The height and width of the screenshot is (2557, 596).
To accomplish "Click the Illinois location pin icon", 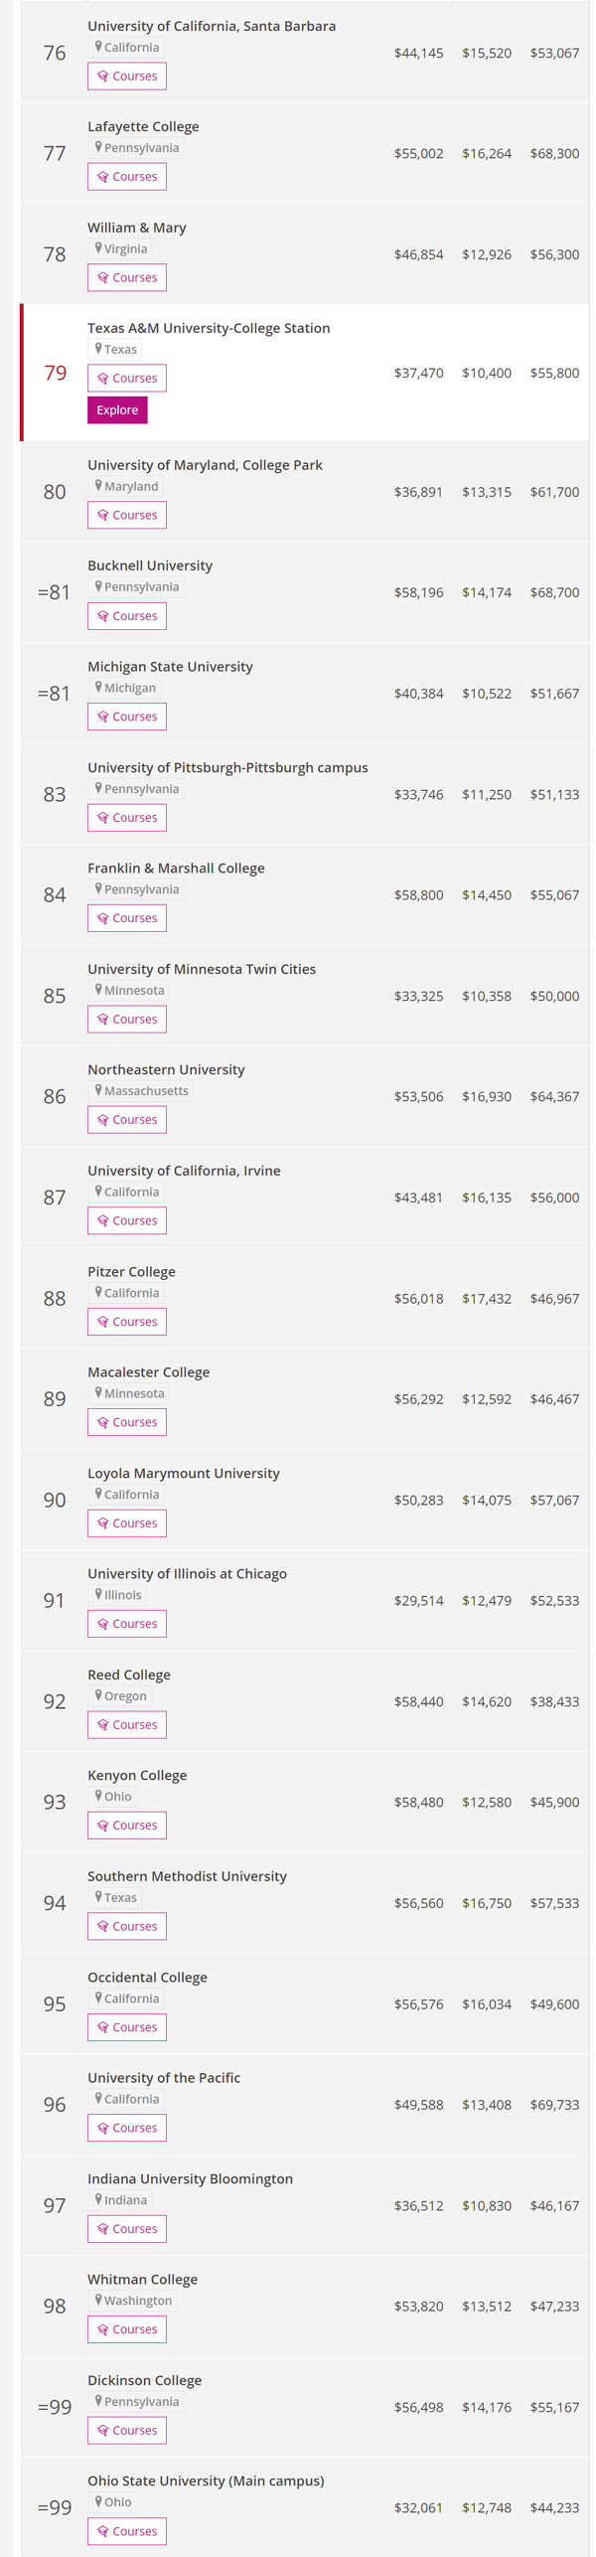I will click(98, 1594).
